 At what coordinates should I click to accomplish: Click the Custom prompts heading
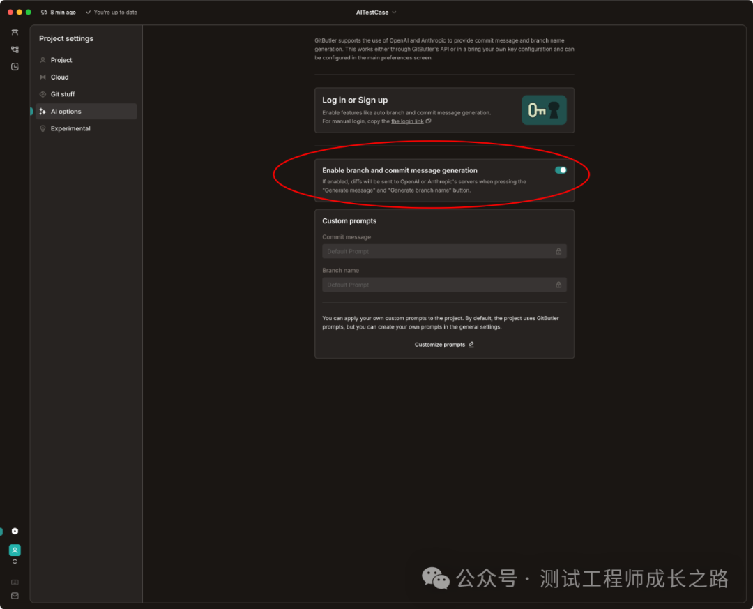point(349,221)
